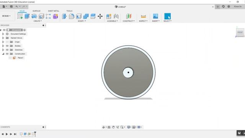245x138 pixels.
Task: Click the New Component icon
Action: click(x=109, y=16)
